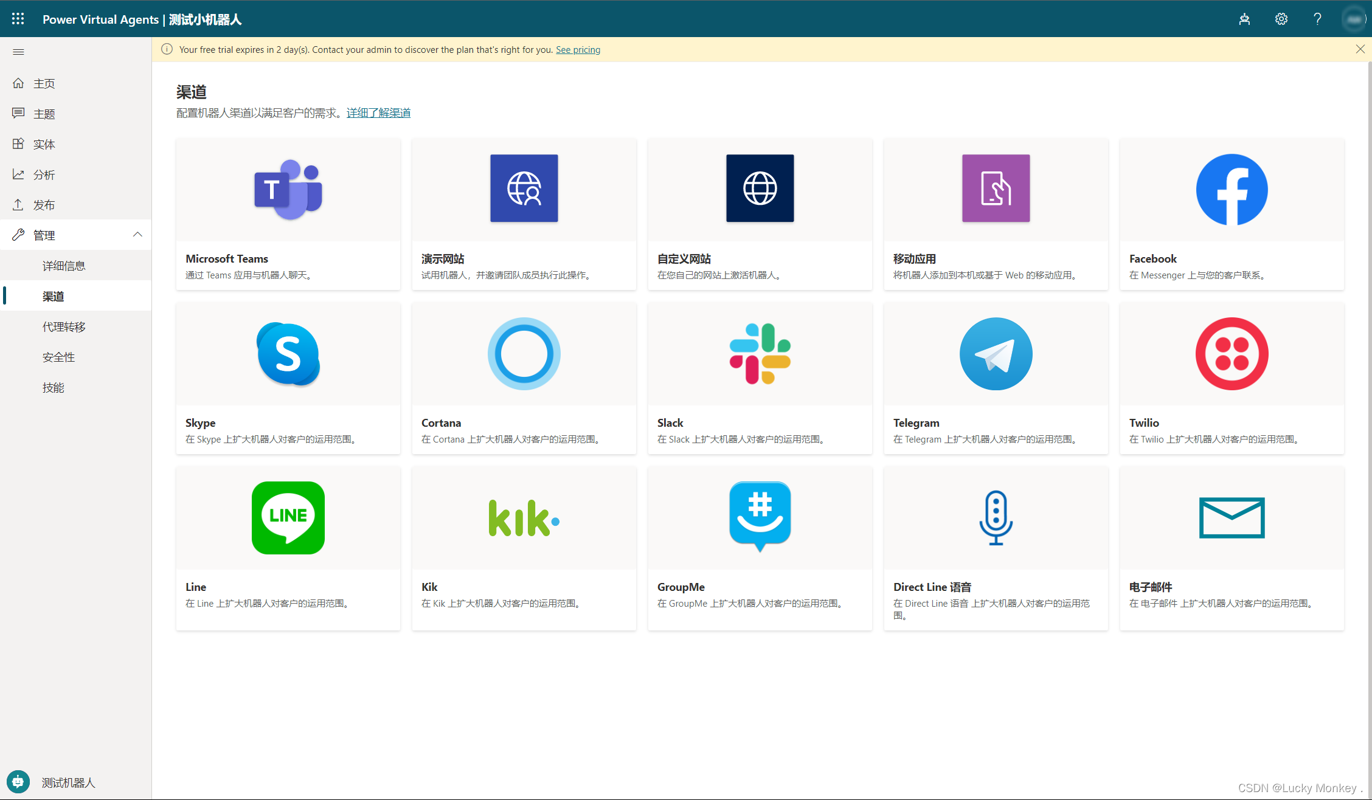Open 实体 in the sidebar

pyautogui.click(x=75, y=144)
